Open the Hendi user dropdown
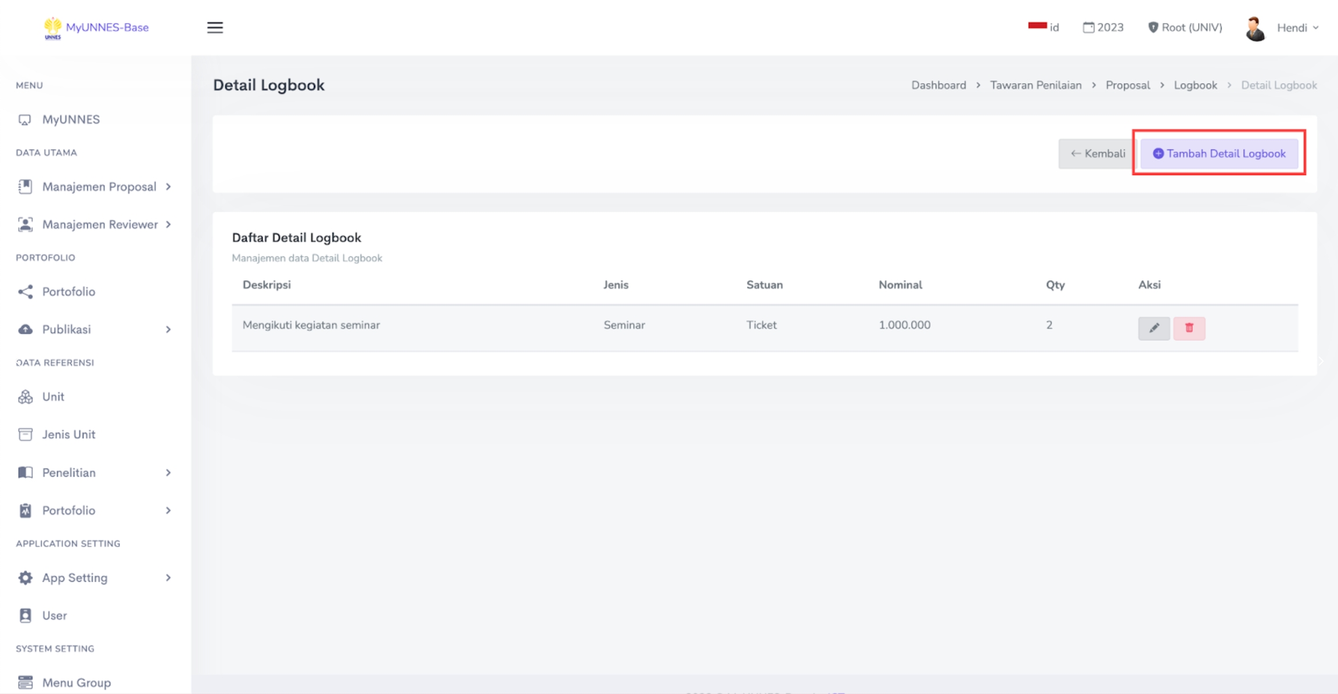The image size is (1338, 694). (x=1297, y=27)
